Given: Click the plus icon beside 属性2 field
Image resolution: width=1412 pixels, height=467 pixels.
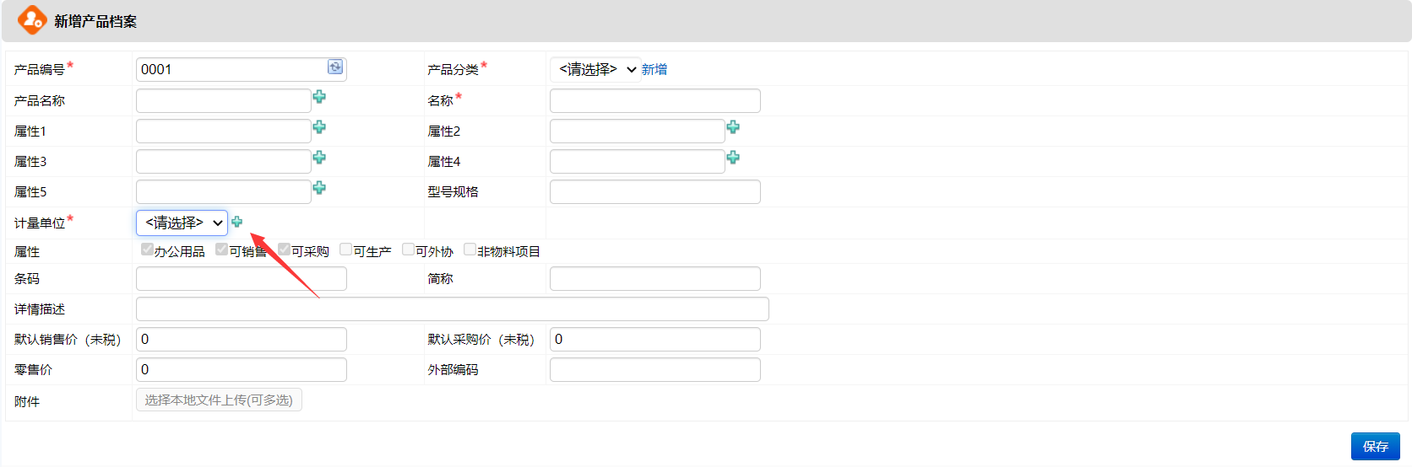Looking at the screenshot, I should click(733, 127).
